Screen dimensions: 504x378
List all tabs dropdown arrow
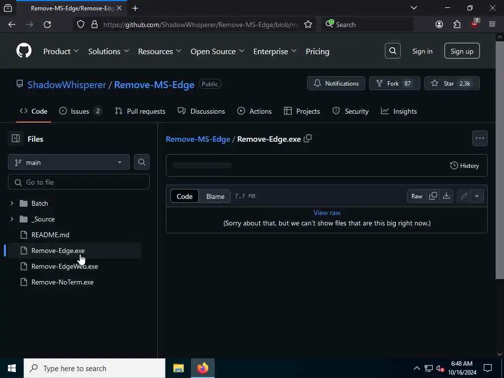413,8
